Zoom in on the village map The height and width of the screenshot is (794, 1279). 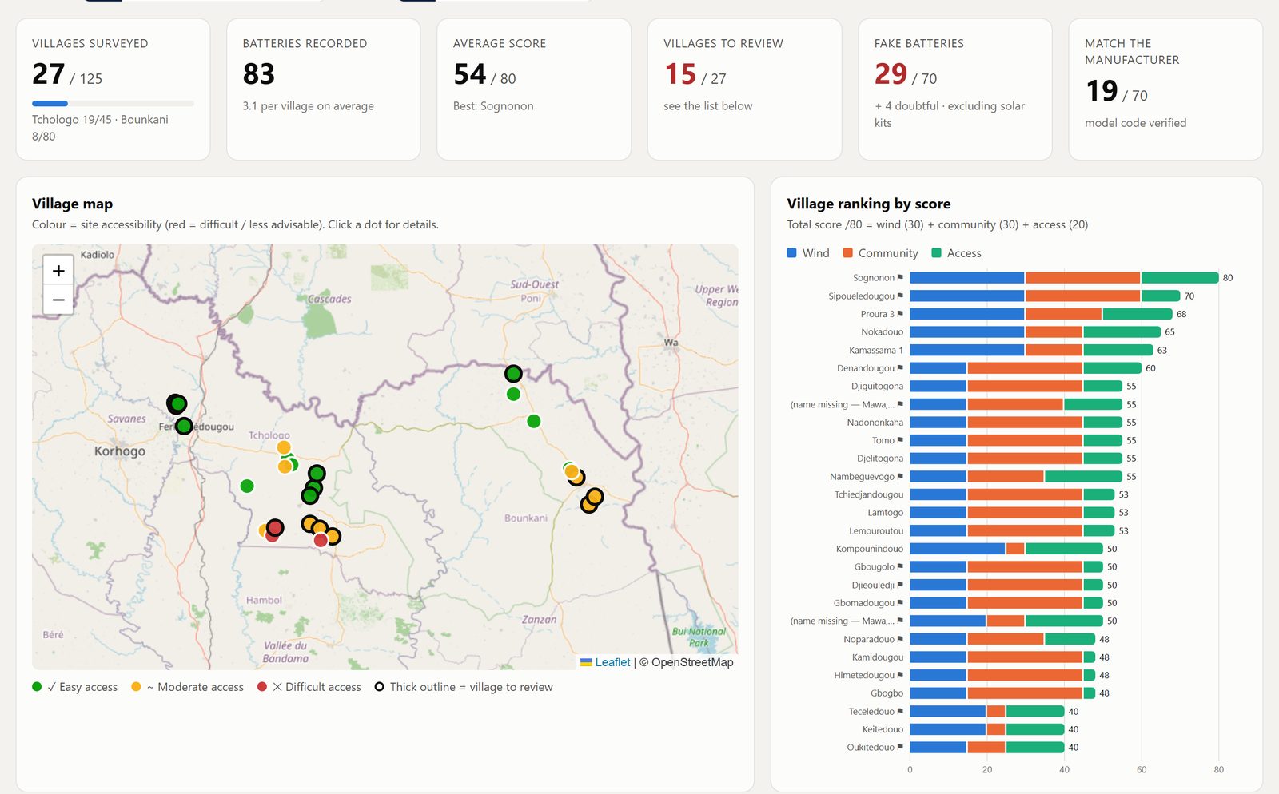[x=58, y=271]
